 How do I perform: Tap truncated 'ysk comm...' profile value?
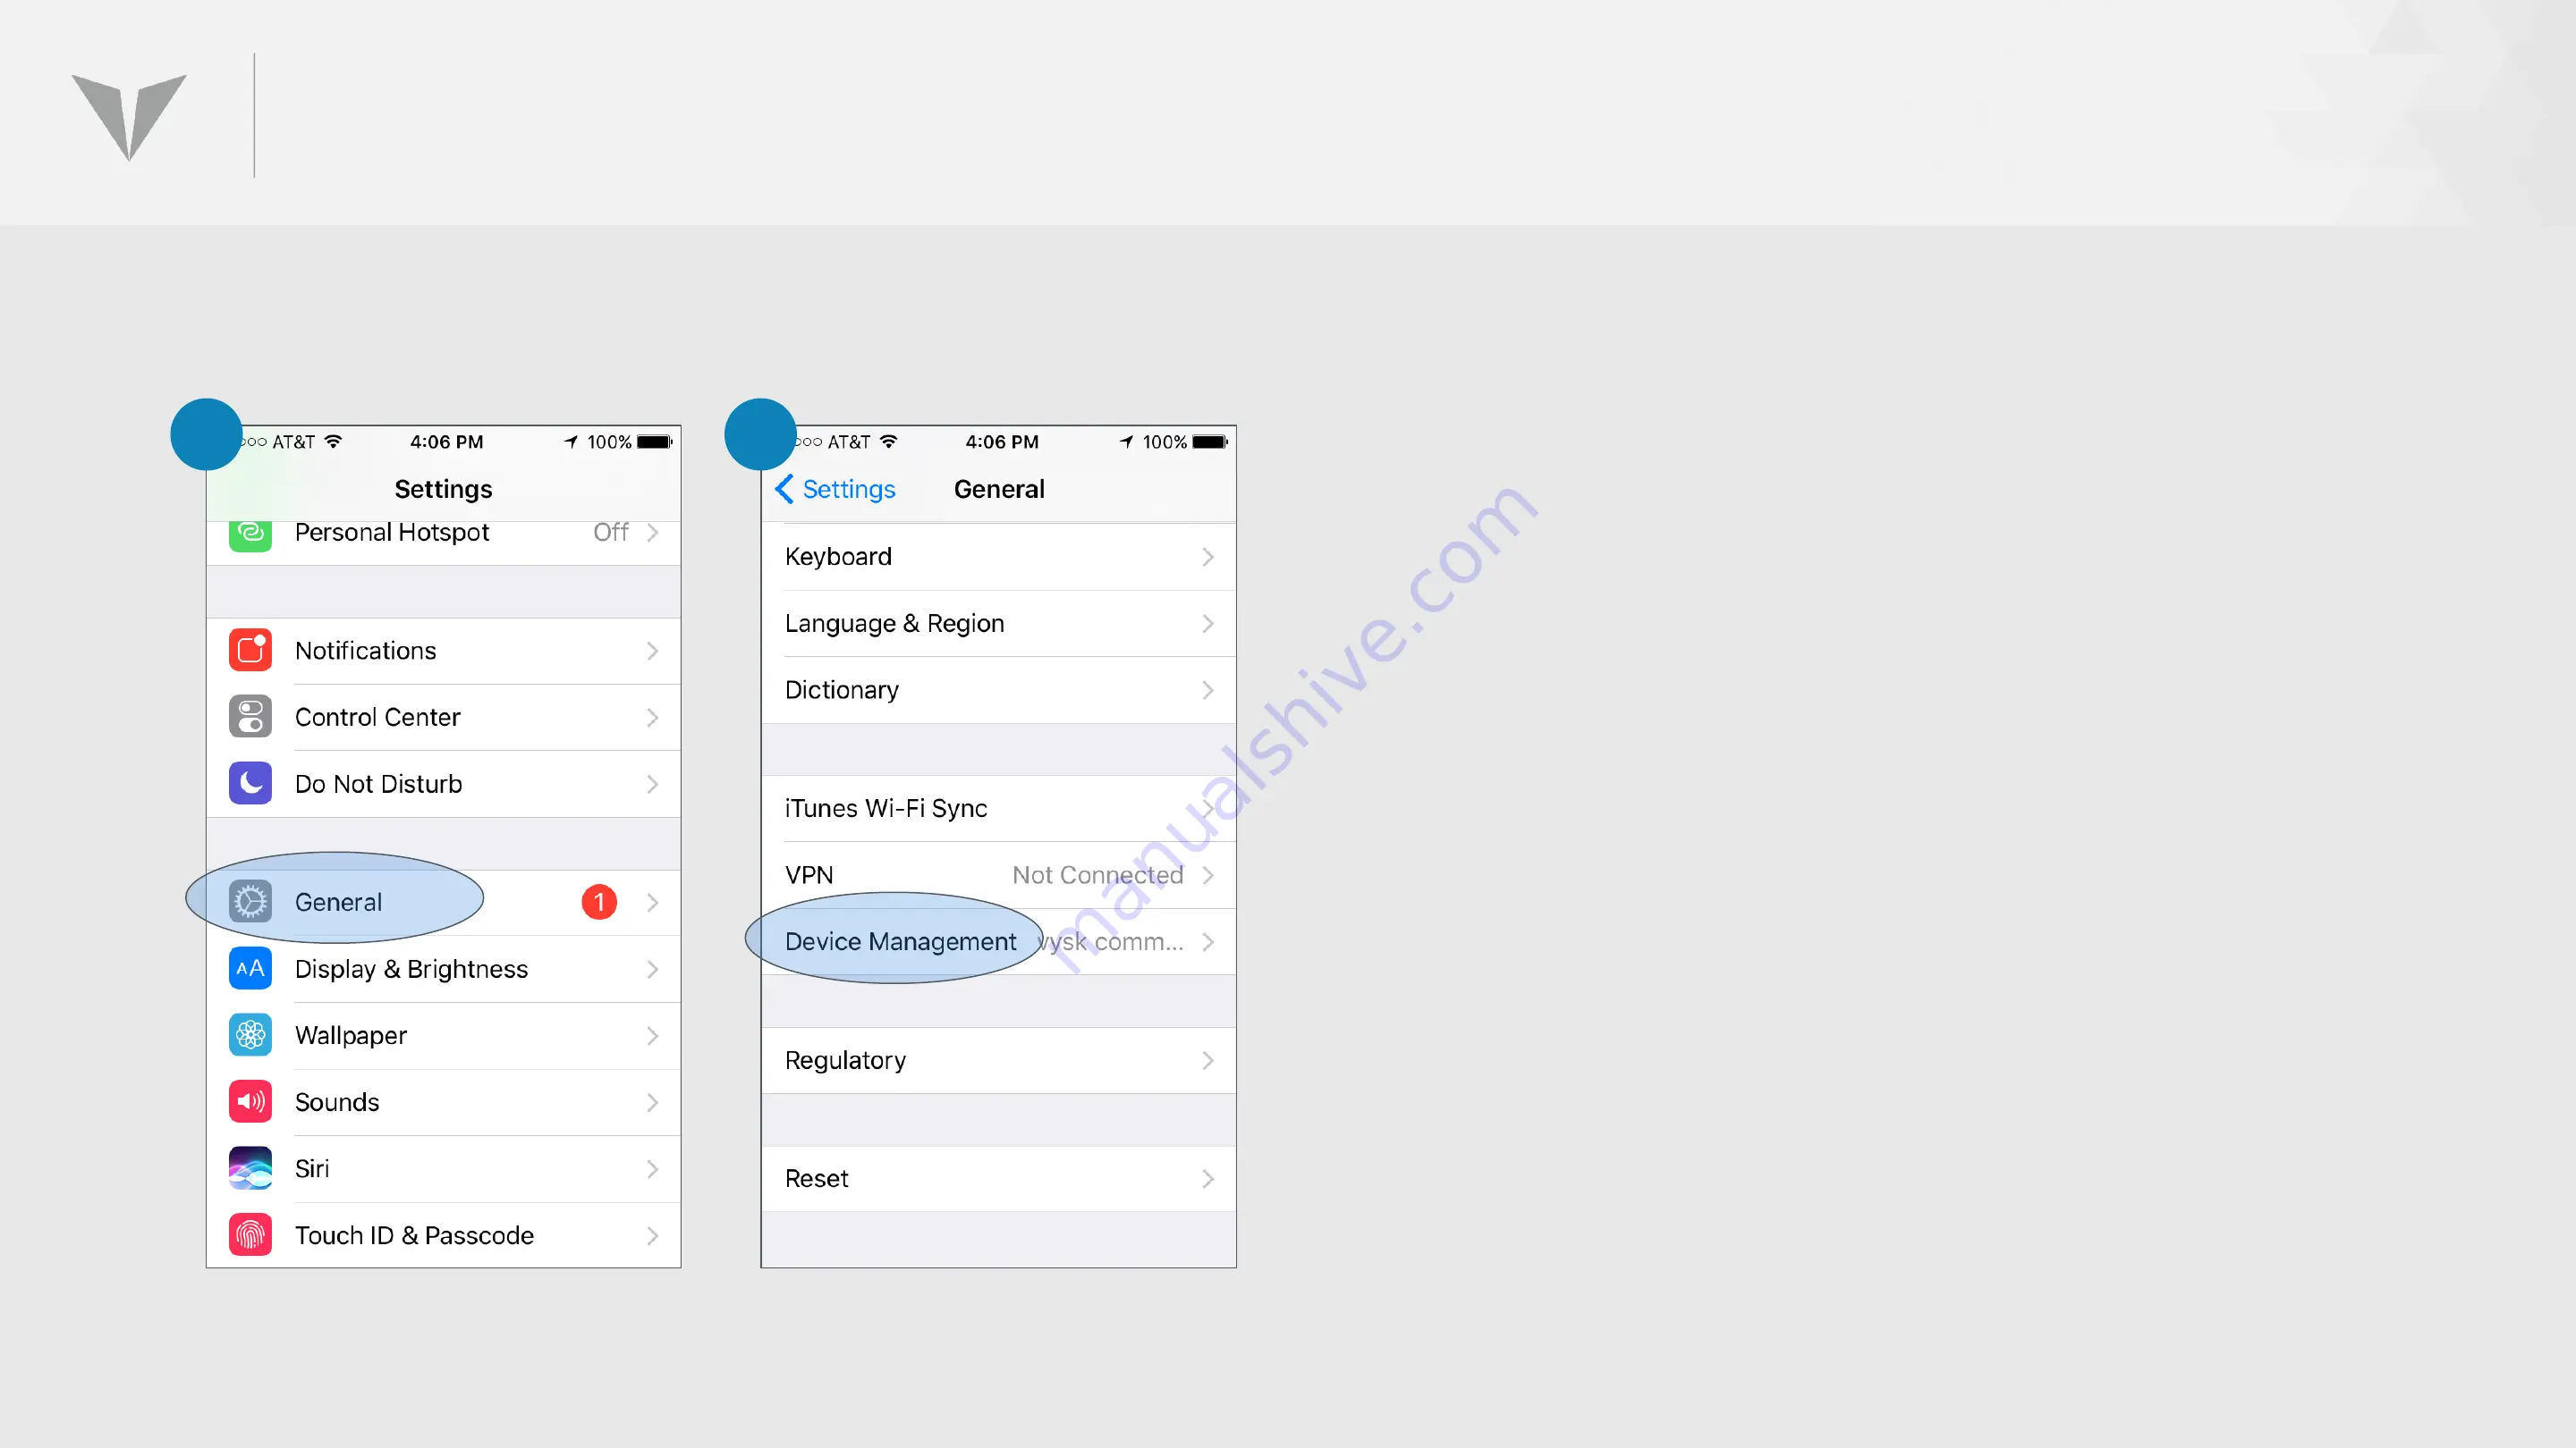1111,941
